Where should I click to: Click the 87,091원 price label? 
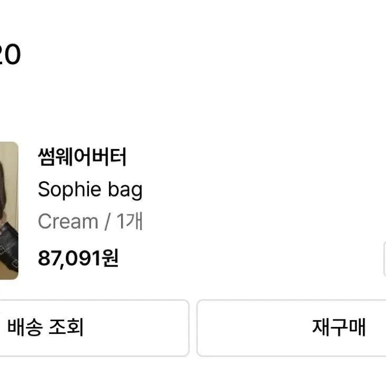point(78,258)
